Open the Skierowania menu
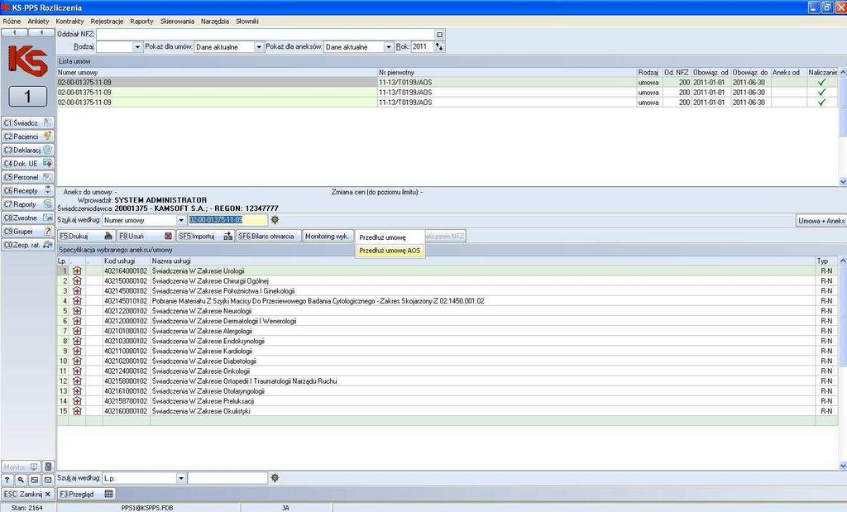 click(177, 21)
